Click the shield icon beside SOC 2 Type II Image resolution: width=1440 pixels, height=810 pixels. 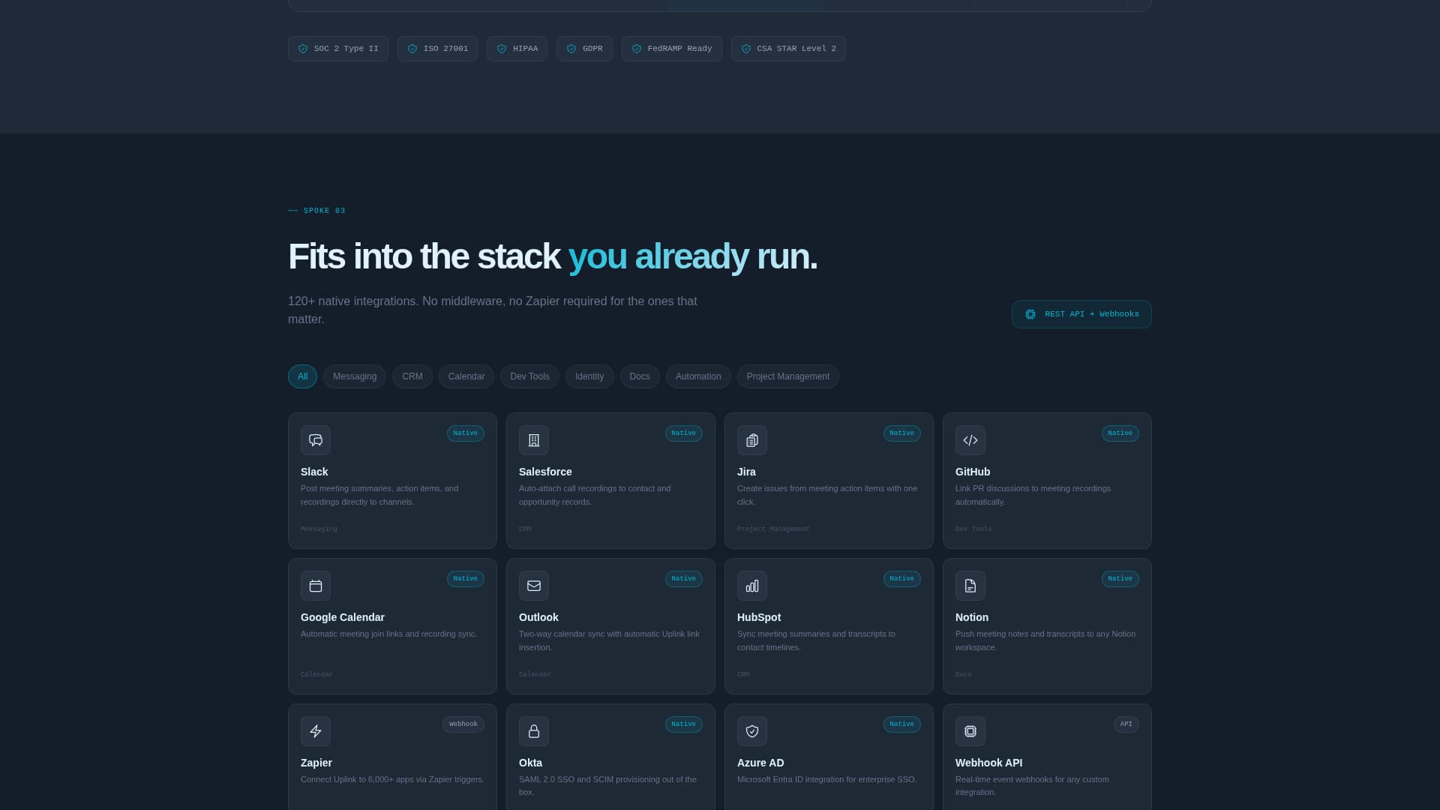(303, 49)
